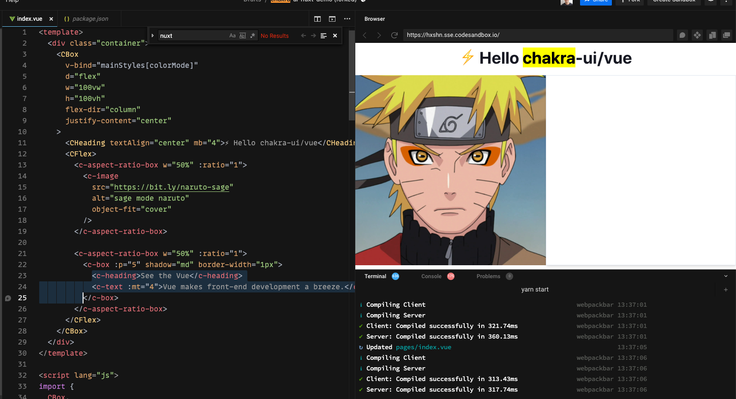This screenshot has width=736, height=399.
Task: Edit the preview URL address bar
Action: pyautogui.click(x=538, y=35)
